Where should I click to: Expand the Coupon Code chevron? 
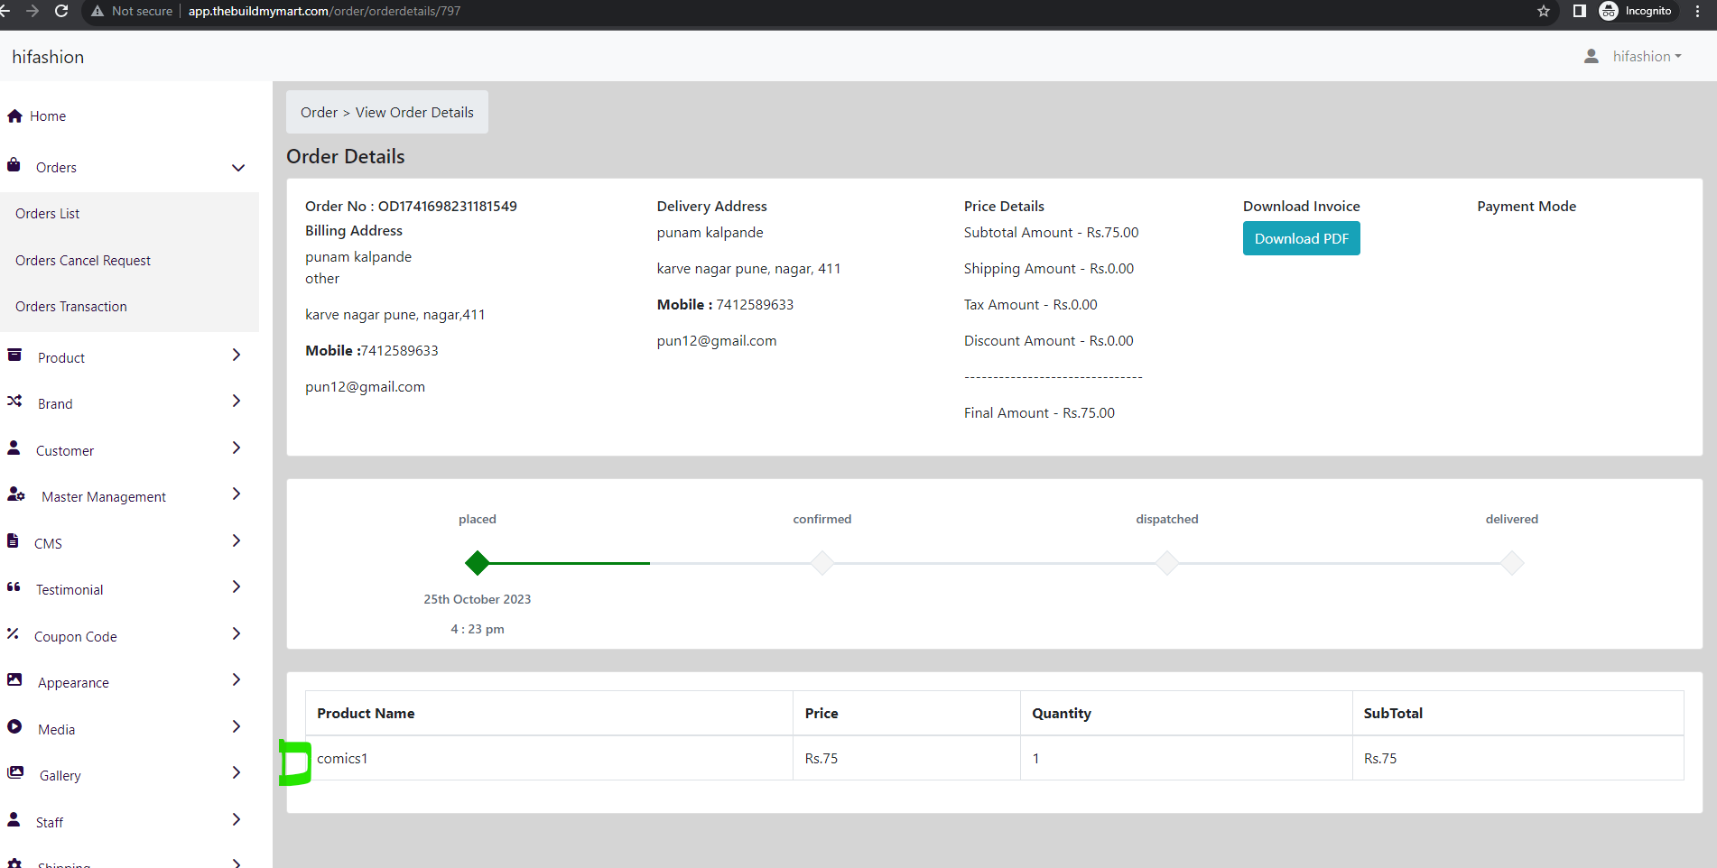click(237, 633)
